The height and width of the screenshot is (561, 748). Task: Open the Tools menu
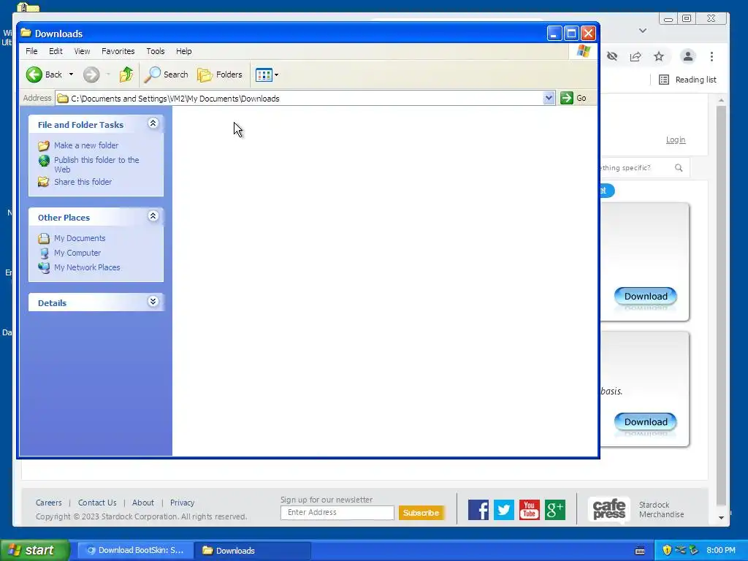tap(155, 51)
